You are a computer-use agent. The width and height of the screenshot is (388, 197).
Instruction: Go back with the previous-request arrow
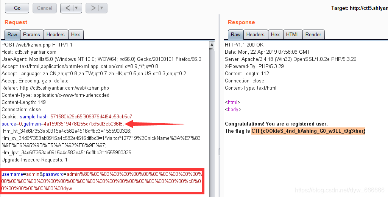[67, 8]
